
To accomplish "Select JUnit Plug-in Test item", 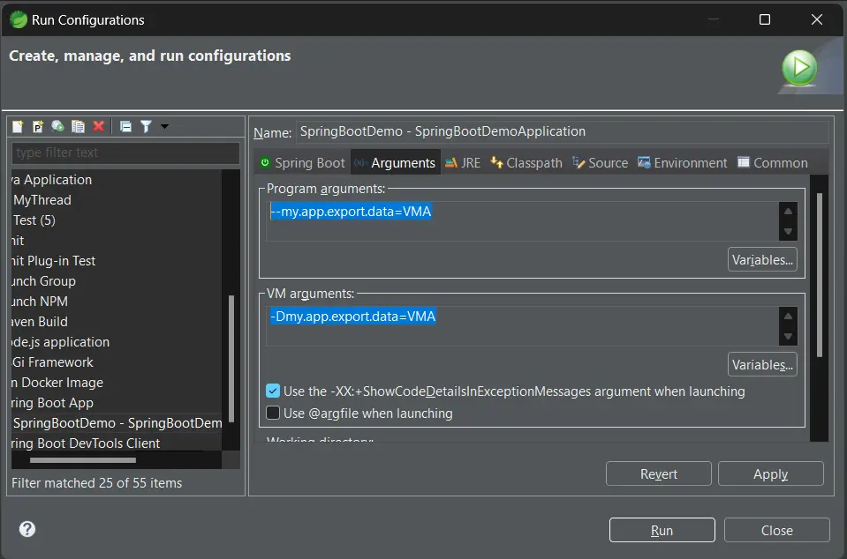I will tap(54, 261).
